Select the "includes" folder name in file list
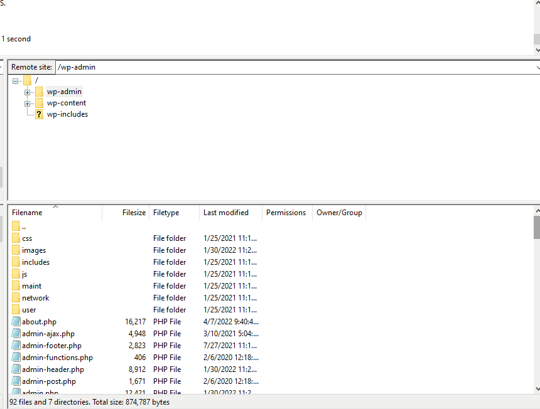The image size is (540, 409). point(36,262)
